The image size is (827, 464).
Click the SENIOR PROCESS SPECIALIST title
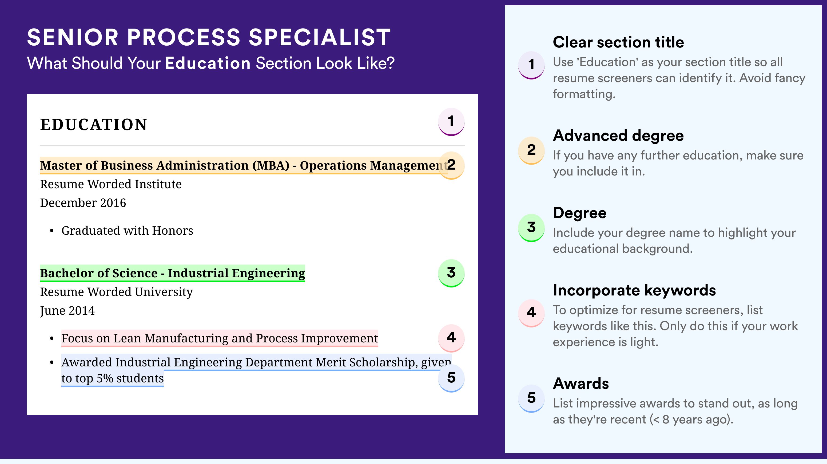(x=209, y=37)
